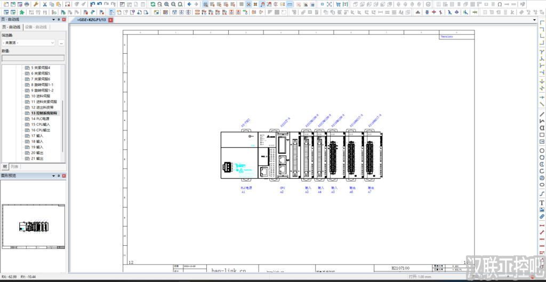Screen dimensions: 546x282
Task: Click the blue shopping cart icon
Action: 338,4
